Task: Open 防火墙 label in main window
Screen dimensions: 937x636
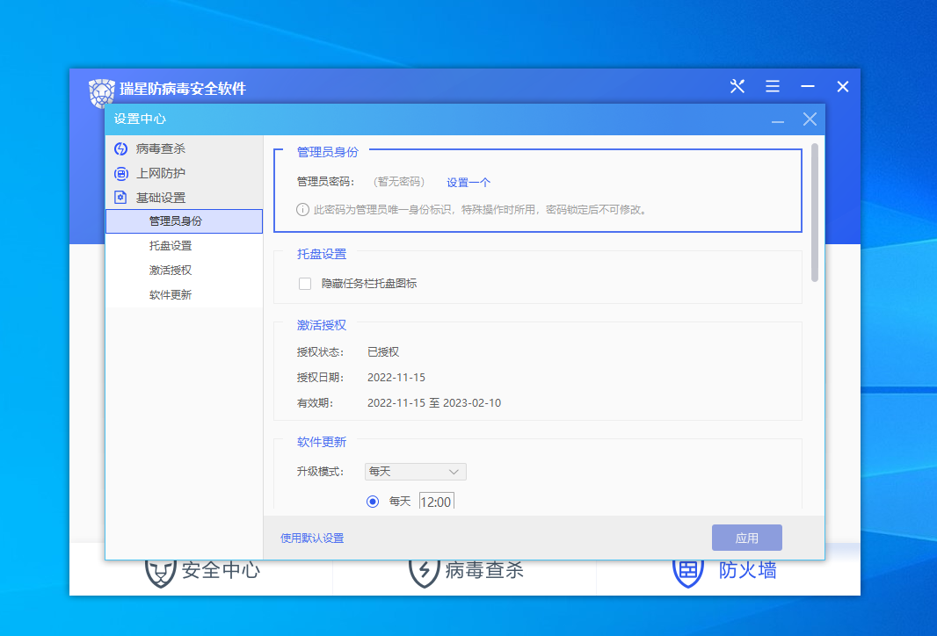Action: coord(747,571)
